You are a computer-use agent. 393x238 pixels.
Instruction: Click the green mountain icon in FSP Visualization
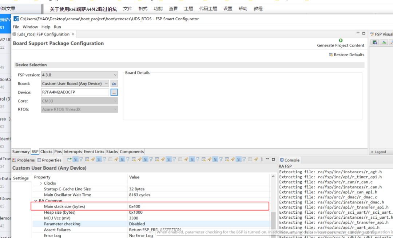(384, 42)
